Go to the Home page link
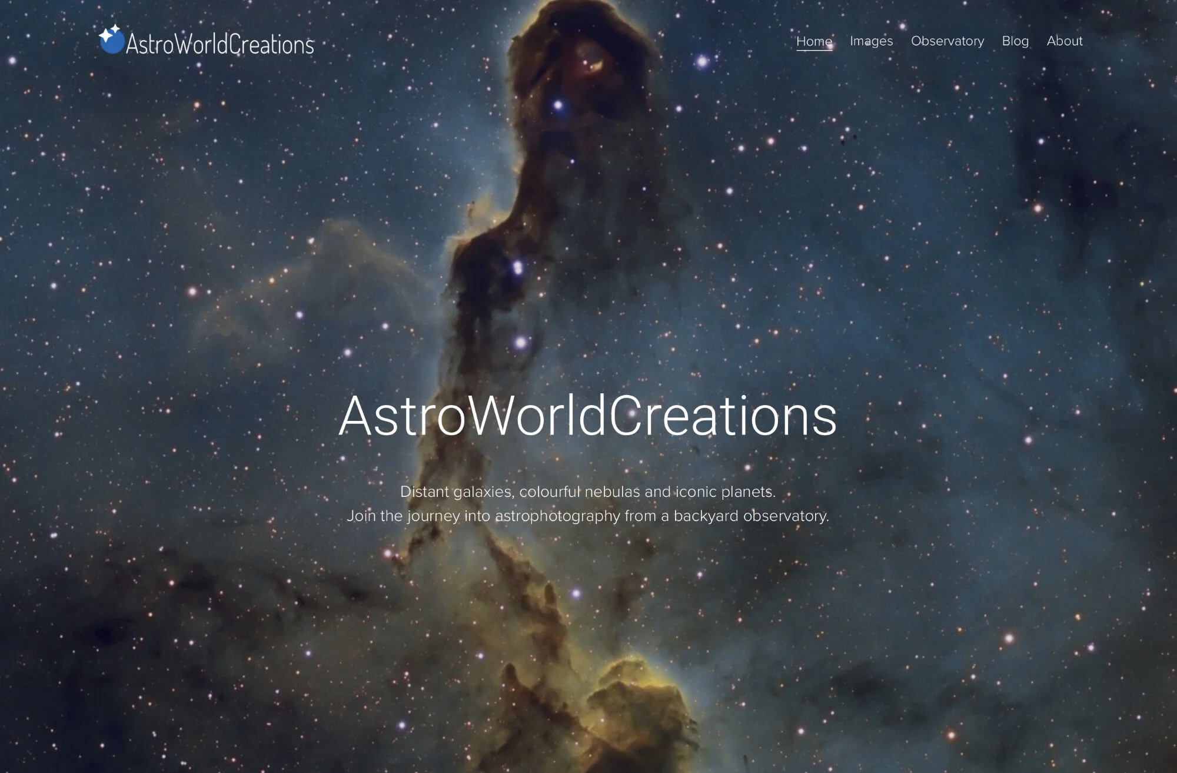1177x773 pixels. [814, 41]
